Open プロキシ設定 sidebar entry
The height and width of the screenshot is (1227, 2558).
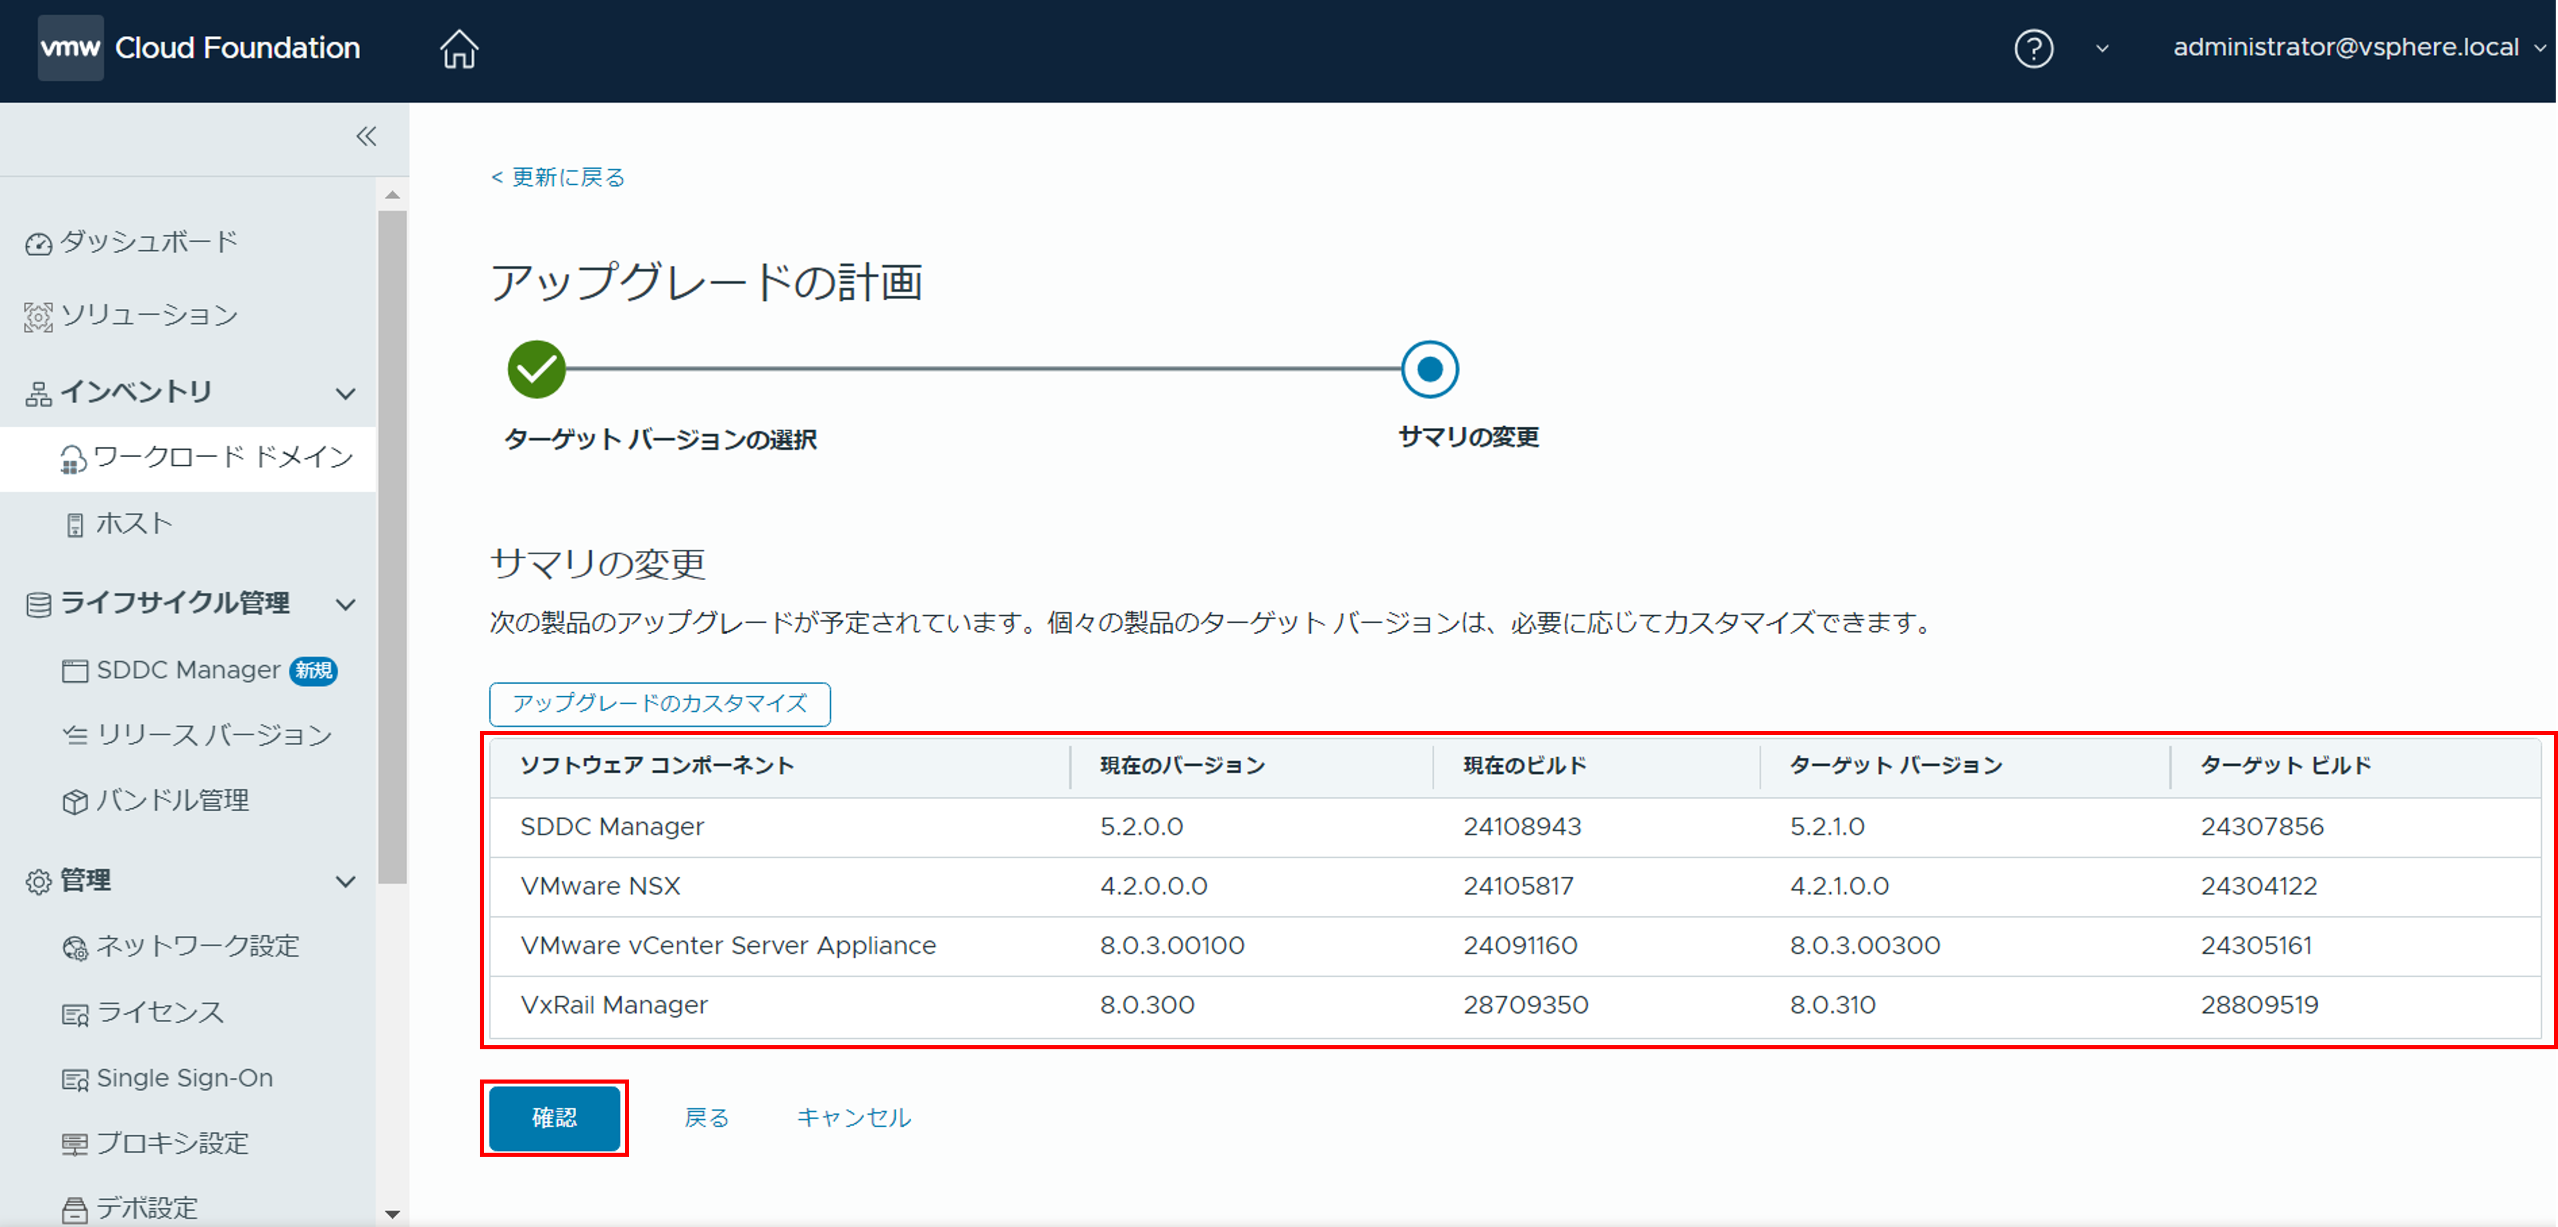coord(173,1143)
